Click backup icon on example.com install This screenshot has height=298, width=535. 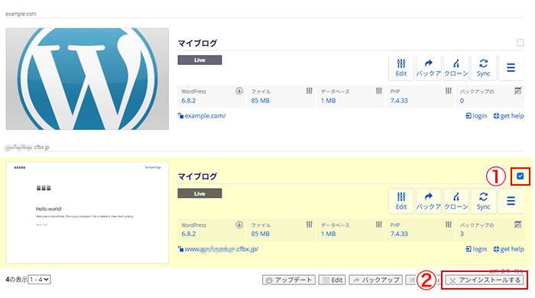[429, 67]
